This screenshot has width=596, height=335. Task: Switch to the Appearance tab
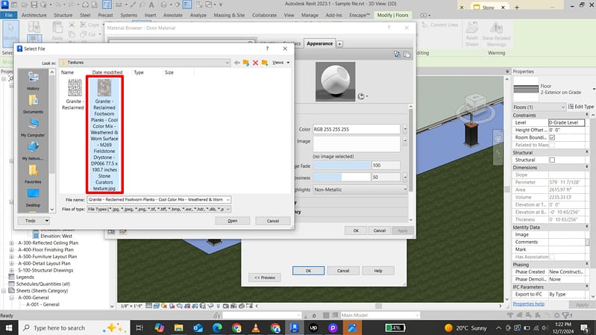pos(319,44)
